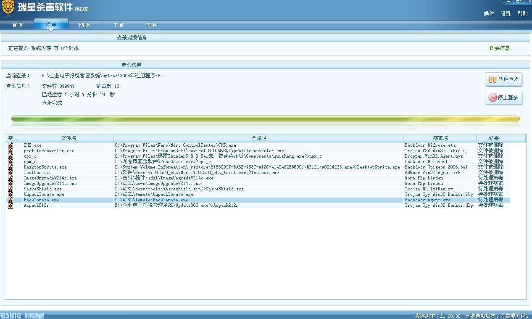
Task: Click virus icon in Toolbar.exe row
Action: coord(11,173)
